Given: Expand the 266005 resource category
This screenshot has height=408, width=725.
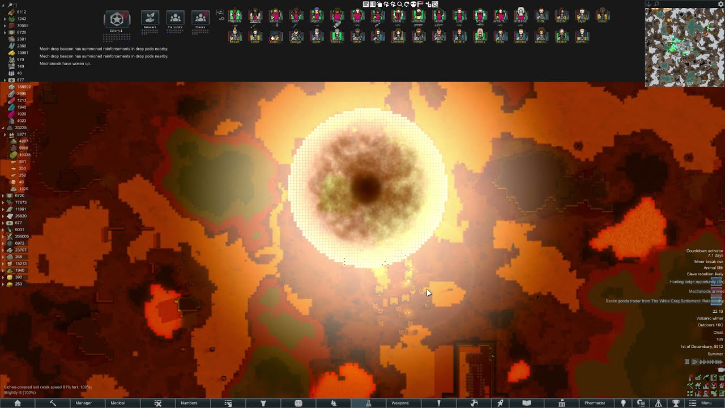Looking at the screenshot, I should pos(3,236).
